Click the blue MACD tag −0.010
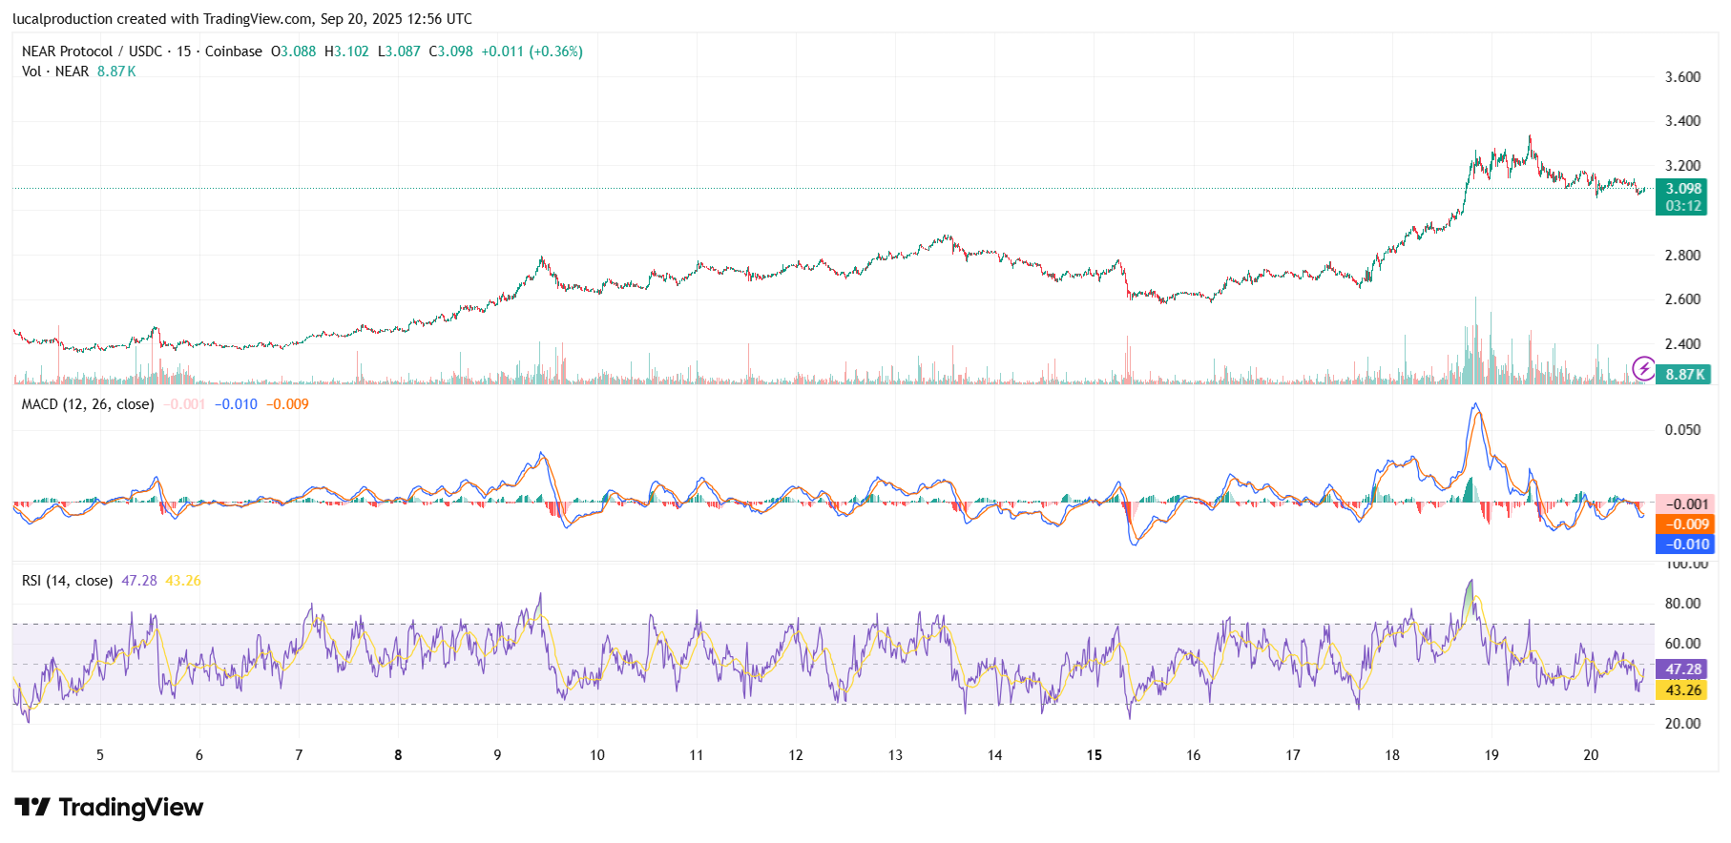 click(1686, 545)
